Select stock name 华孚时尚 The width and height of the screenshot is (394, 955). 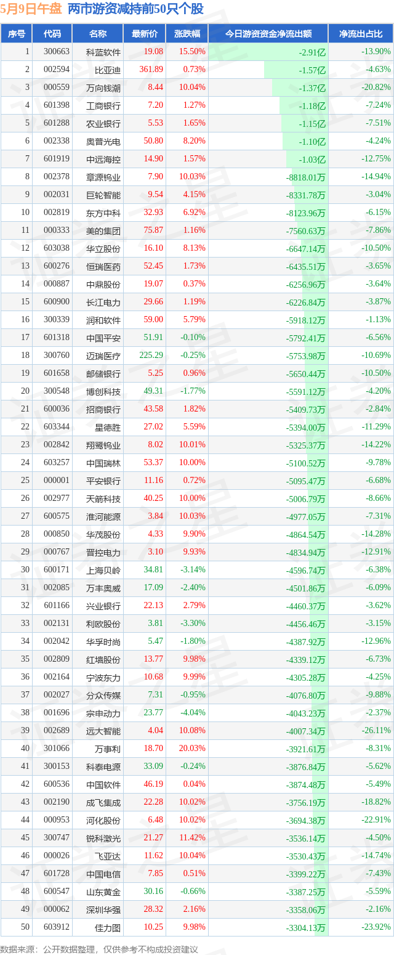(103, 641)
